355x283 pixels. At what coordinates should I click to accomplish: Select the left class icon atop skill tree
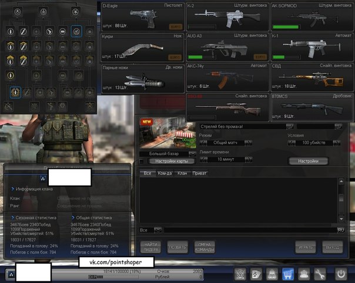point(18,12)
